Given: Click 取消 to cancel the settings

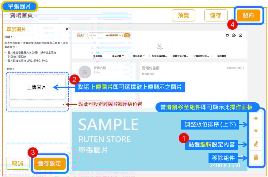Looking at the screenshot, I should pyautogui.click(x=17, y=164).
